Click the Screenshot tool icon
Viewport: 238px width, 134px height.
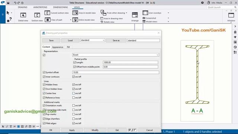(144, 18)
